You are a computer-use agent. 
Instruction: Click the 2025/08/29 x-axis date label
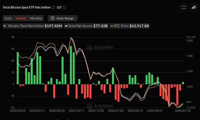click(x=57, y=111)
